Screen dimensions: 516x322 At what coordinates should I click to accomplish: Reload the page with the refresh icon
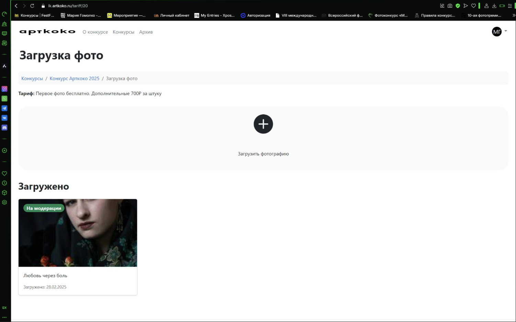tap(32, 6)
